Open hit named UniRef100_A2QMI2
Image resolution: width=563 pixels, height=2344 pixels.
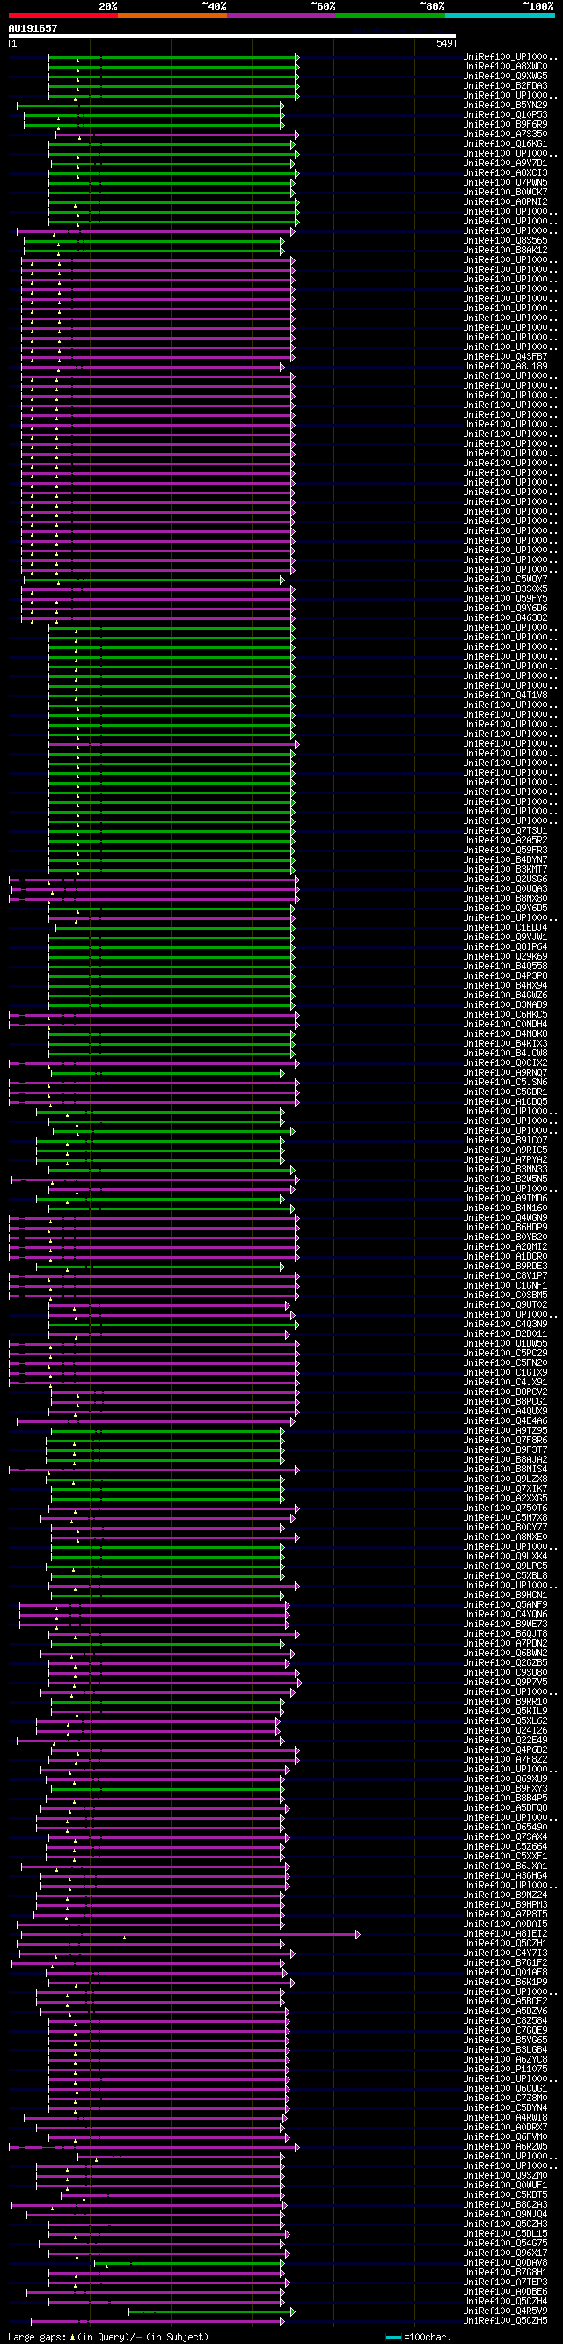click(505, 1246)
